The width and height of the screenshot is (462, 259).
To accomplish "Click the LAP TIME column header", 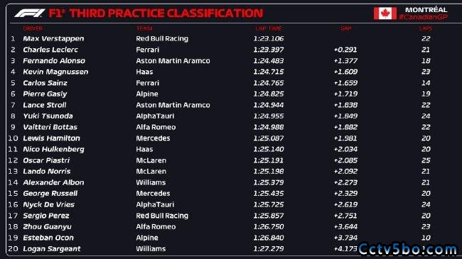I will pos(269,28).
